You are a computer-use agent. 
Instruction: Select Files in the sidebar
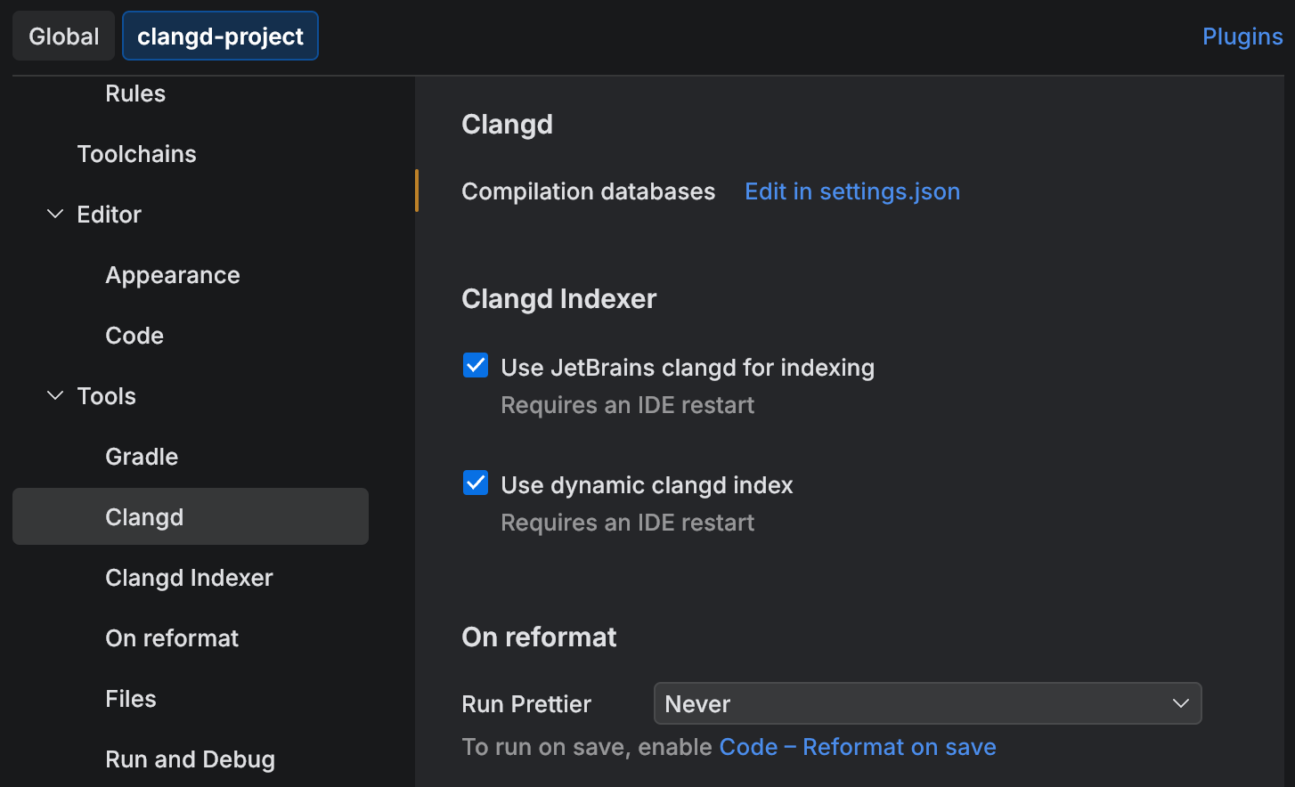pyautogui.click(x=130, y=698)
